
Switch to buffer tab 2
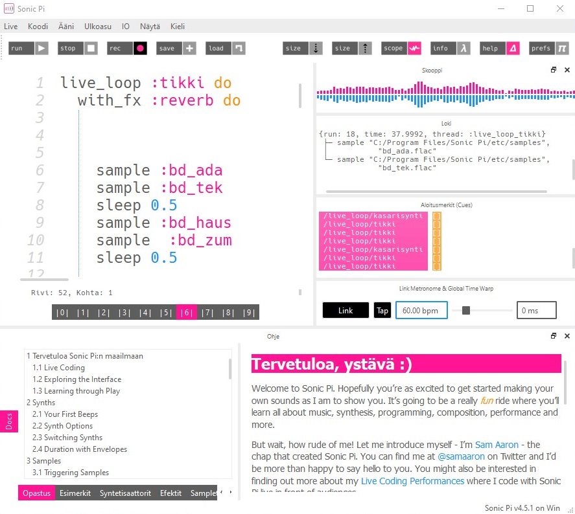pos(104,312)
